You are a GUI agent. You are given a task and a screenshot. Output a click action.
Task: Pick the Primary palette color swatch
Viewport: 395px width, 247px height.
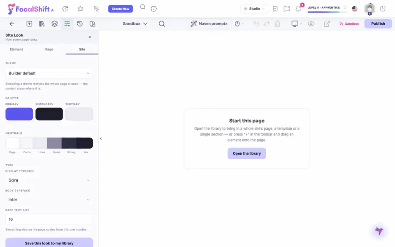(x=19, y=114)
